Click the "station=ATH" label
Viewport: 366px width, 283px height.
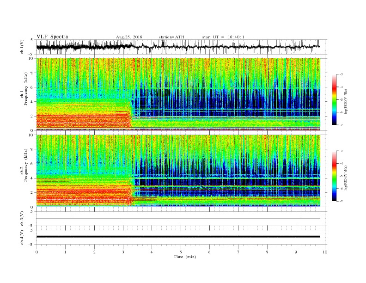[x=171, y=37]
